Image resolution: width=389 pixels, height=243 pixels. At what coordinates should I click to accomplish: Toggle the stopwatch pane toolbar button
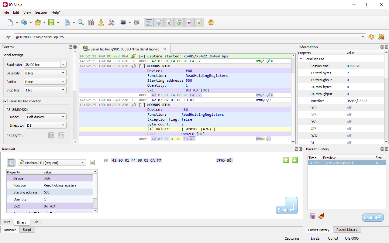coord(179,22)
